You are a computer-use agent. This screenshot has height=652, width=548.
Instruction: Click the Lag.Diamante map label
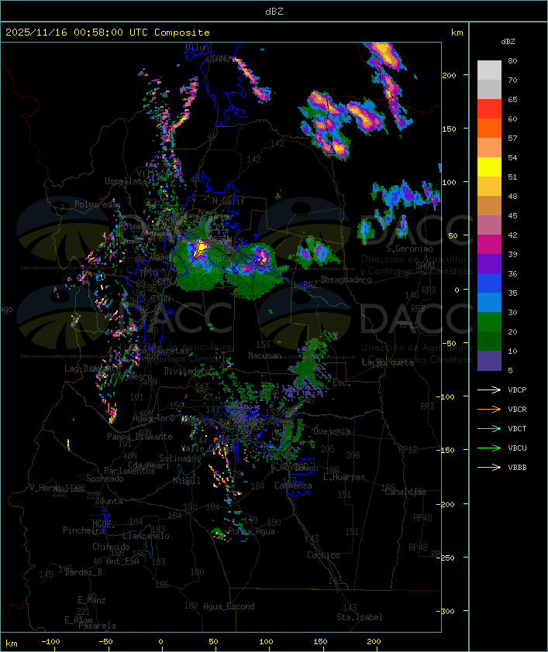click(x=92, y=369)
